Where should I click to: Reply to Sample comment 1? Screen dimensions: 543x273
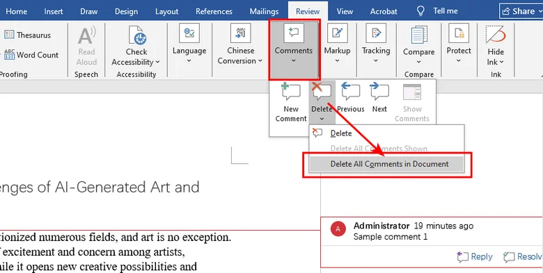coord(475,256)
